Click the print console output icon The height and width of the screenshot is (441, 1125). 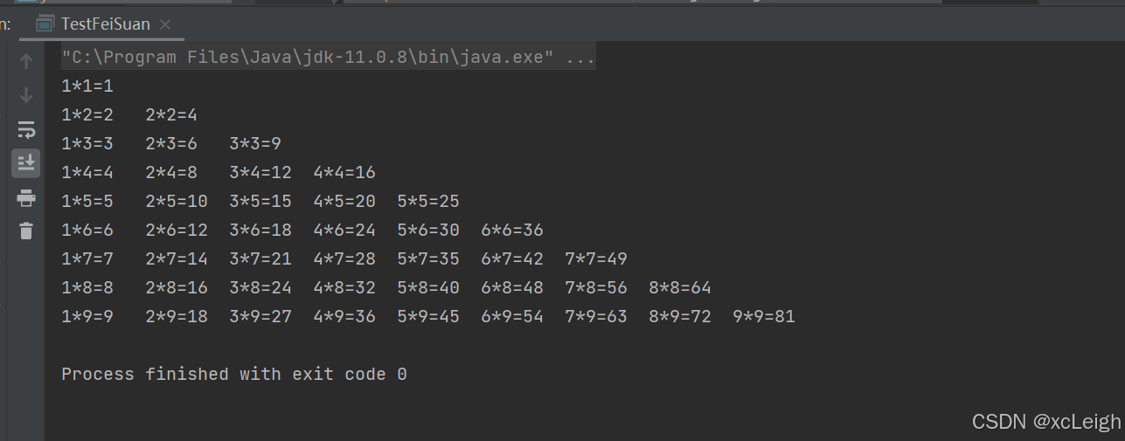pyautogui.click(x=26, y=198)
